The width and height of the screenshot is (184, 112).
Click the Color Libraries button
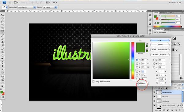[160, 55]
